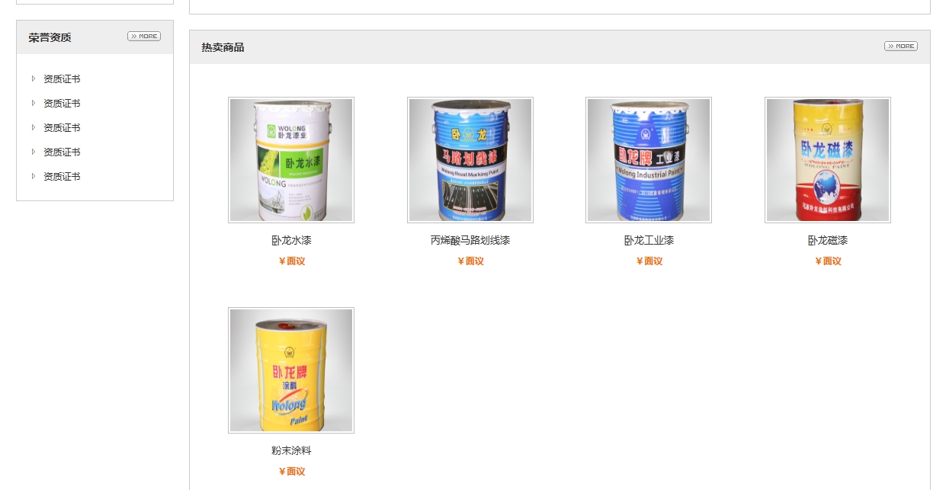Open 卧龙水漆 product image
946x490 pixels.
[x=291, y=160]
